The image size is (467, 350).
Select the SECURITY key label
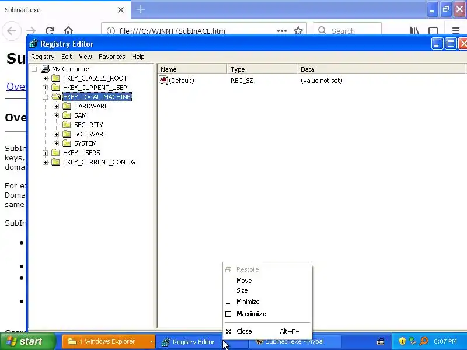pyautogui.click(x=89, y=125)
